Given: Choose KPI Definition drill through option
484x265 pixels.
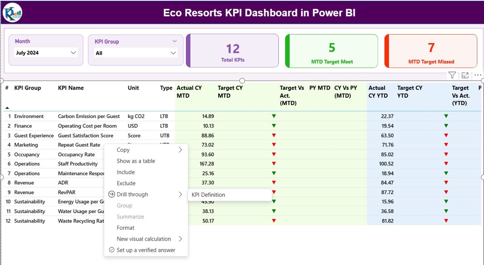Looking at the screenshot, I should (x=208, y=195).
